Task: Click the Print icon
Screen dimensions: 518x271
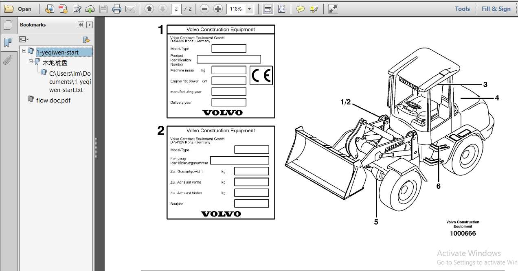Action: point(117,9)
